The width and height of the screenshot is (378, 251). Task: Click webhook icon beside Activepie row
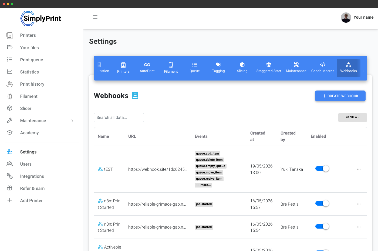(100, 247)
